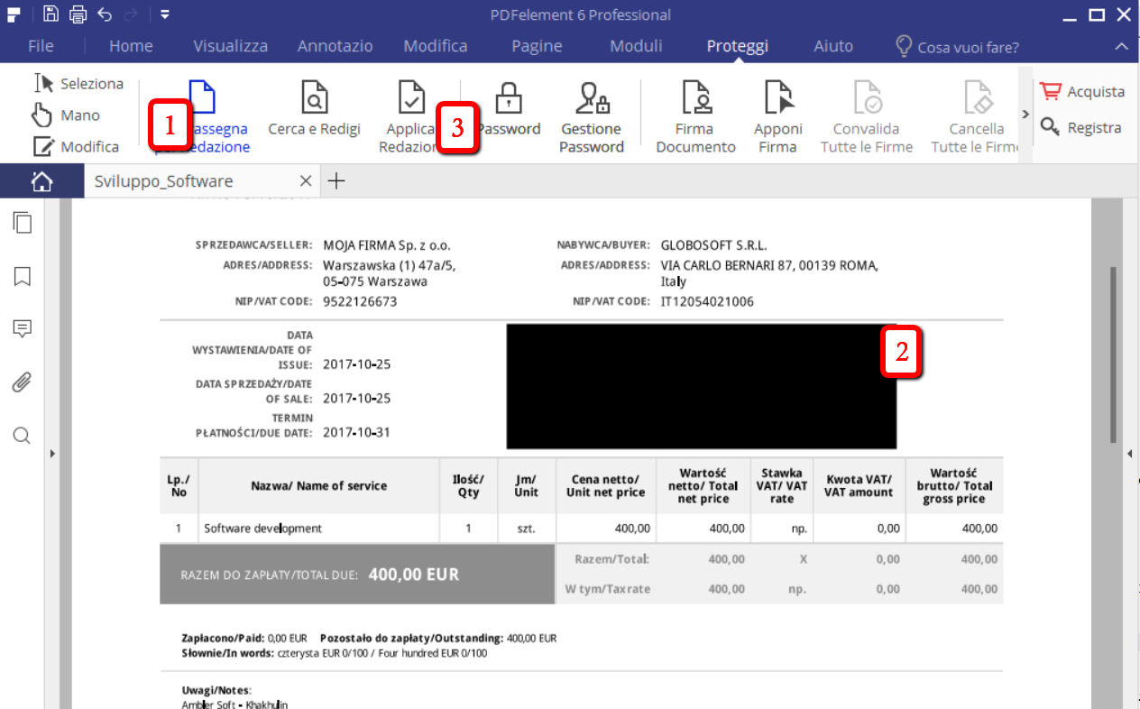Switch to the Annotazio tab
Viewport: 1140px width, 709px height.
click(335, 46)
